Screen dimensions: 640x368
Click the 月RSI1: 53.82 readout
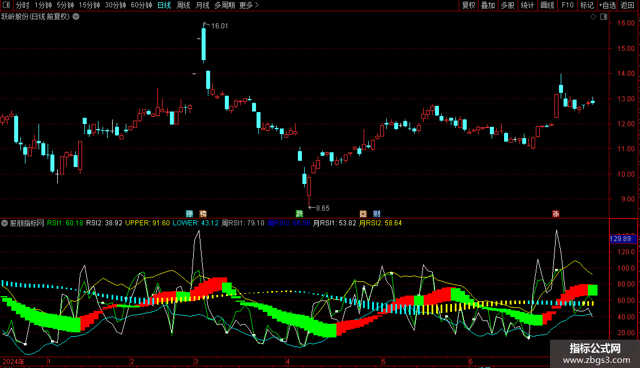(x=334, y=223)
